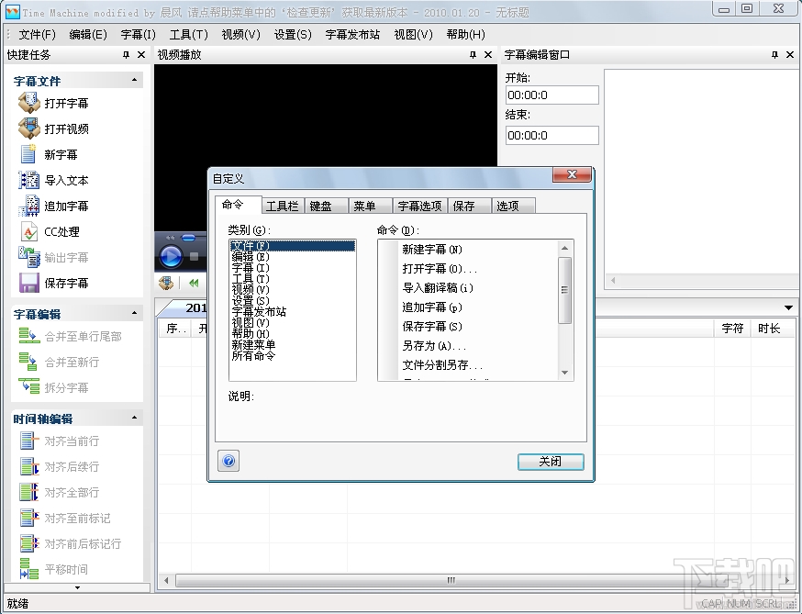The image size is (802, 614).
Task: Collapse the 时间轴编辑 section
Action: point(134,418)
